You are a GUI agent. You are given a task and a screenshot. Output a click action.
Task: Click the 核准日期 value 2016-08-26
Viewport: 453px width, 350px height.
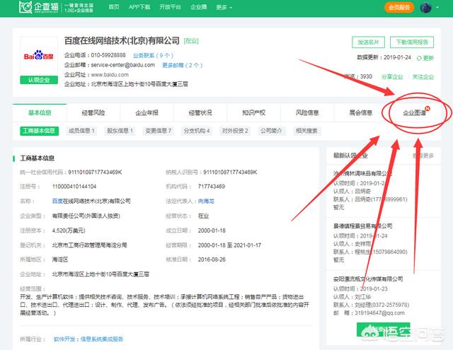(x=212, y=259)
